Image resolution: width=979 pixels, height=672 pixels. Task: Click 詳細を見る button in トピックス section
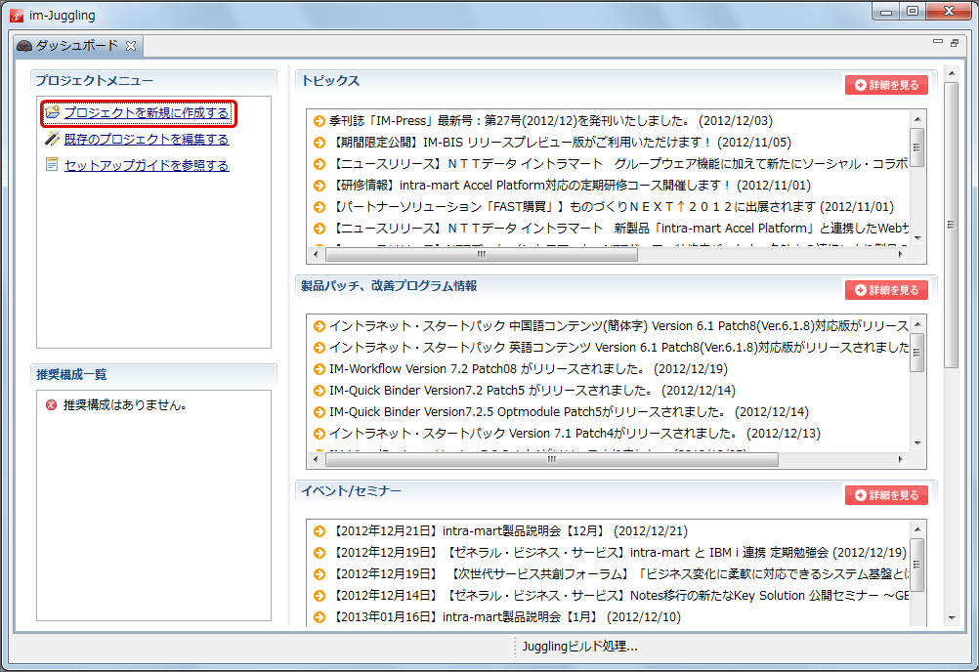(886, 85)
